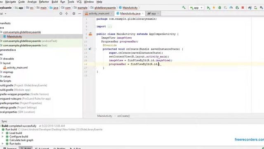Screen dimensions: 264x149
Task: Open the Build tool window tab
Action: click(x=26, y=148)
